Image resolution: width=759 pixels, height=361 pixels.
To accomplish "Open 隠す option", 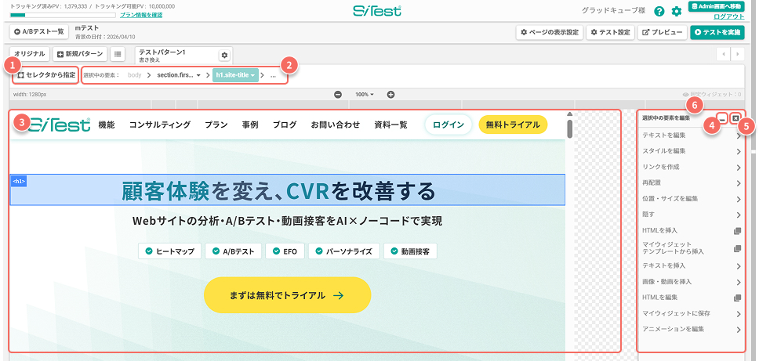I will pos(692,215).
